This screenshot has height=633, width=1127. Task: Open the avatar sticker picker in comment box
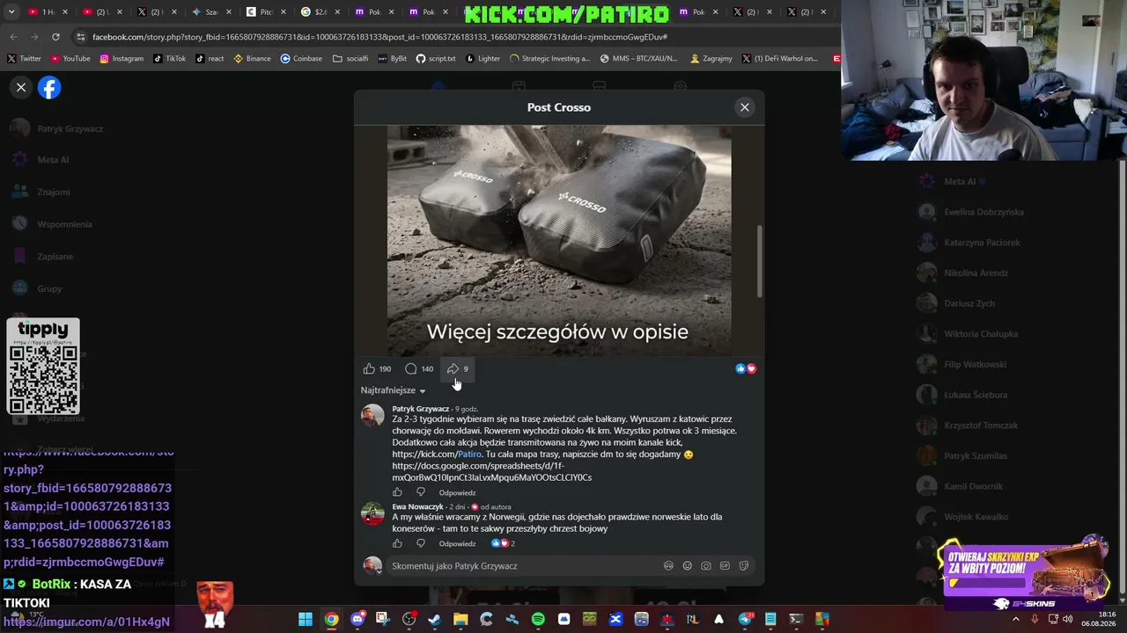click(668, 566)
